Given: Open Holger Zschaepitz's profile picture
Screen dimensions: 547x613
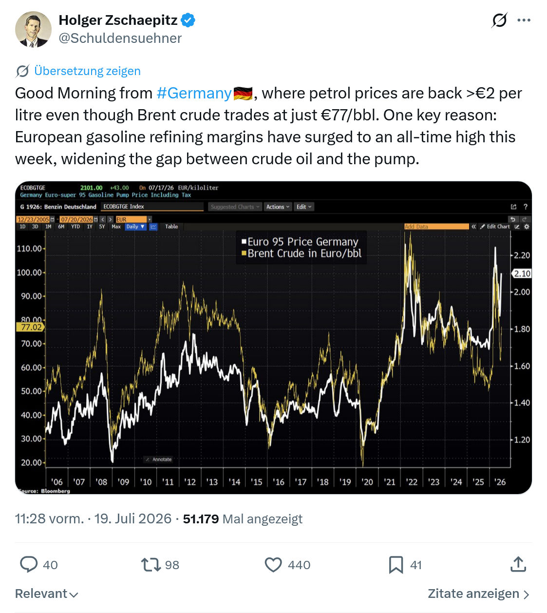Looking at the screenshot, I should pyautogui.click(x=33, y=29).
